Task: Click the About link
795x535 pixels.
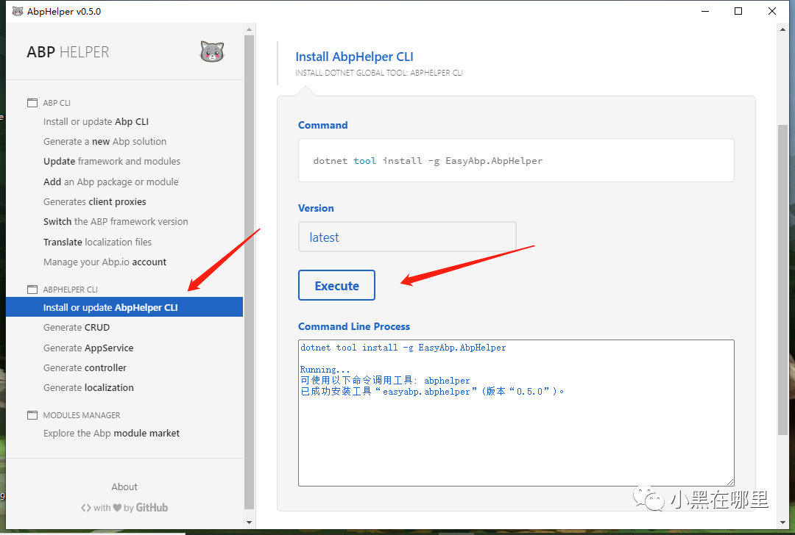Action: [124, 487]
